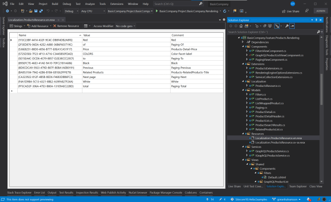Screen dimensions: 331x202
Task: Open the Live Share icon
Action: click(x=284, y=11)
